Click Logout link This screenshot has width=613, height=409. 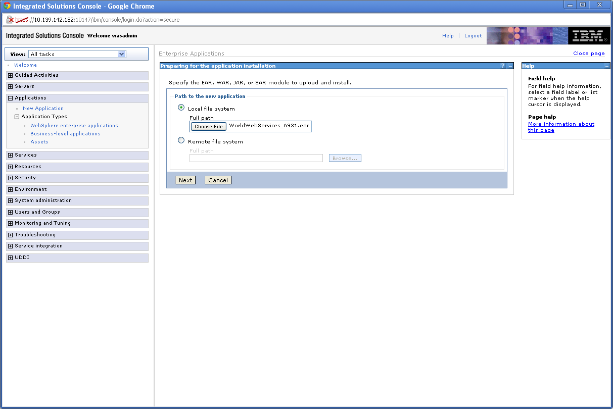coord(473,36)
